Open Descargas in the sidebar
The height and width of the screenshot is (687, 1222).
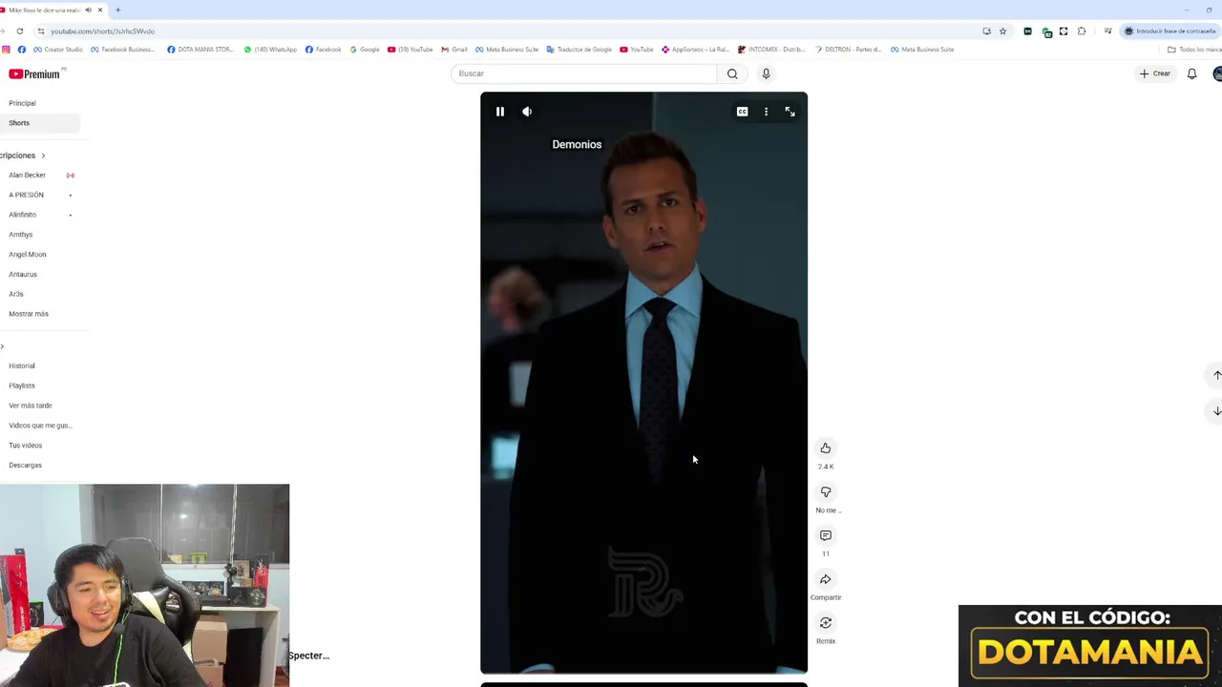click(x=25, y=466)
